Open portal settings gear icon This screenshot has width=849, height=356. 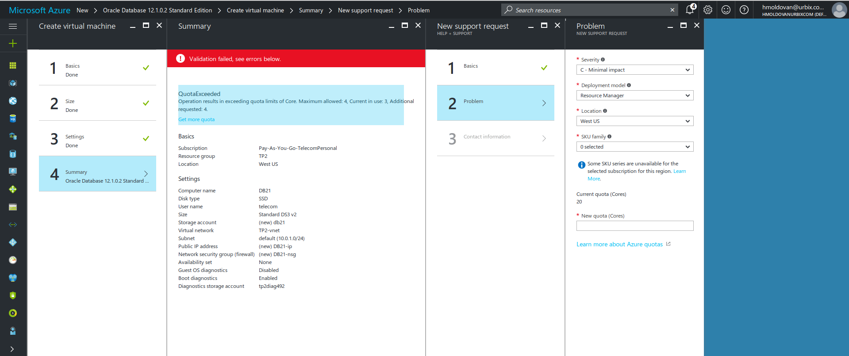[x=708, y=10]
